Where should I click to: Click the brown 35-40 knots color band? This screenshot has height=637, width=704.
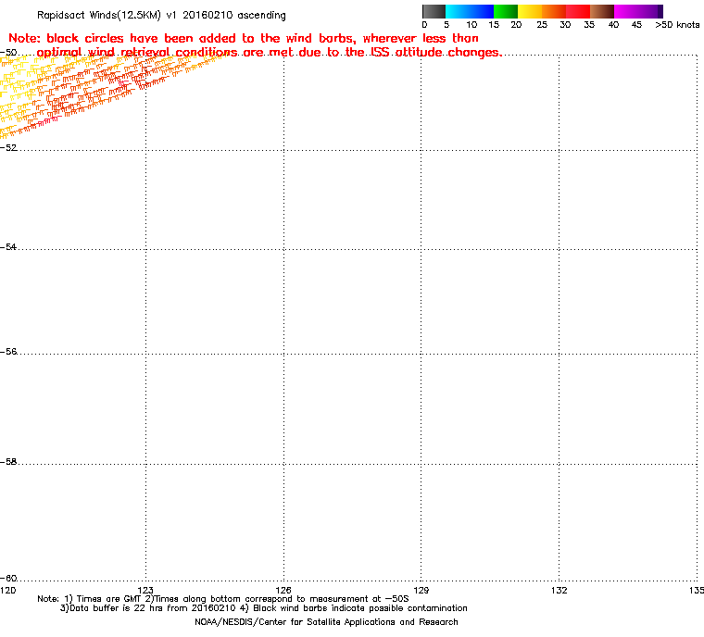point(602,12)
